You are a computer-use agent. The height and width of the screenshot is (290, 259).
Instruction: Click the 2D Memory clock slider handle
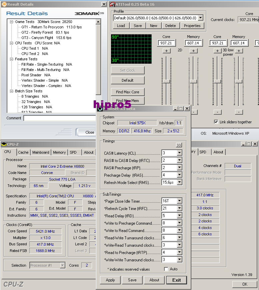tap(194, 81)
